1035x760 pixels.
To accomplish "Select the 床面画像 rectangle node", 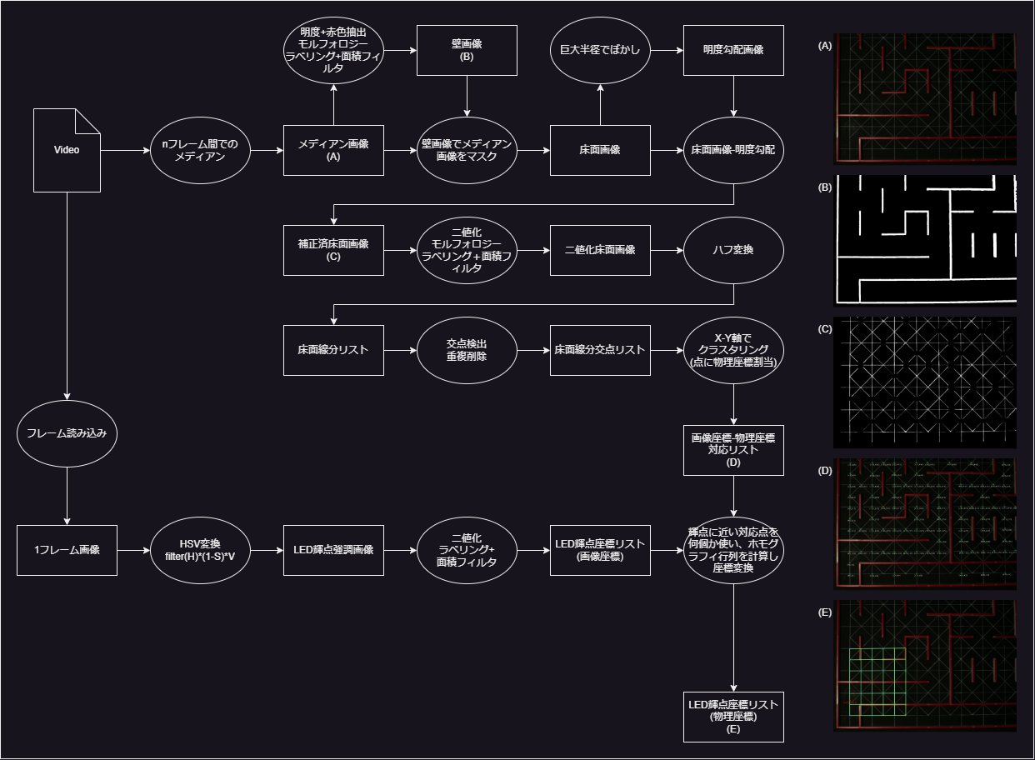I will click(x=600, y=150).
